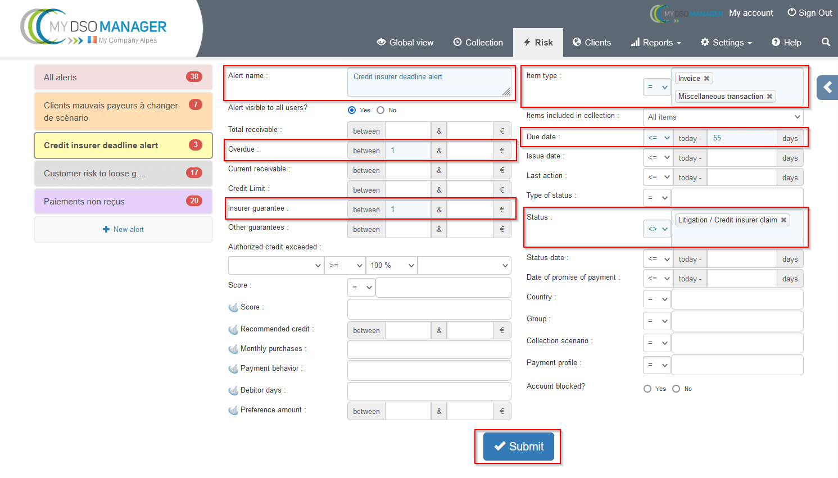The height and width of the screenshot is (478, 838).
Task: Create a New alert
Action: click(x=123, y=229)
